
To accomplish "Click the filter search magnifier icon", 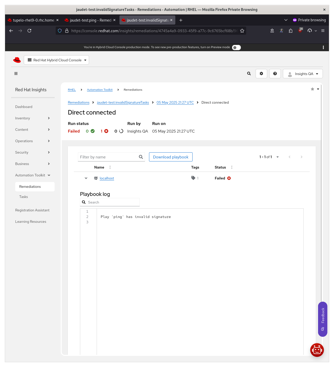I will coord(141,157).
